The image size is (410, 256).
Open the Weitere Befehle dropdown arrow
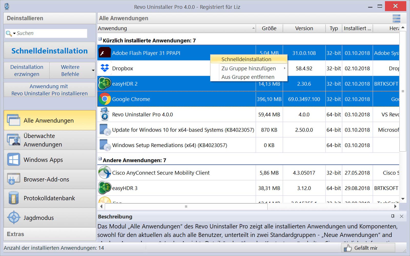pos(93,70)
